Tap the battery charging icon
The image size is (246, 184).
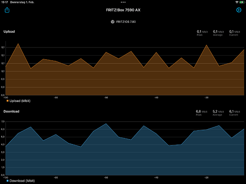pos(242,2)
